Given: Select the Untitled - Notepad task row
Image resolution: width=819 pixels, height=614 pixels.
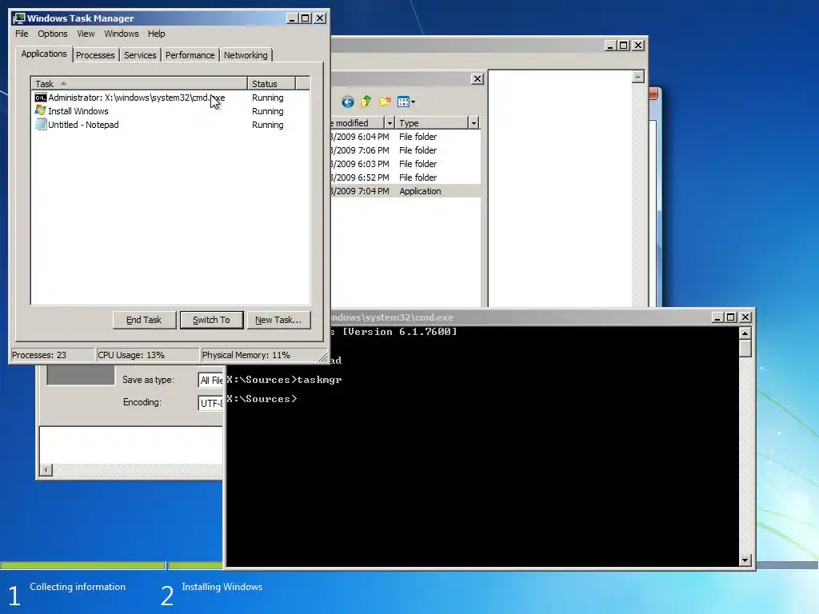Looking at the screenshot, I should pyautogui.click(x=170, y=125).
